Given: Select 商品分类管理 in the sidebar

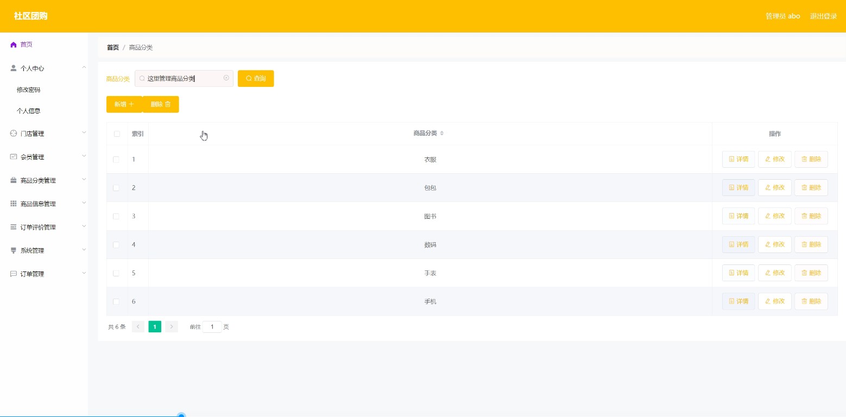Looking at the screenshot, I should tap(44, 180).
